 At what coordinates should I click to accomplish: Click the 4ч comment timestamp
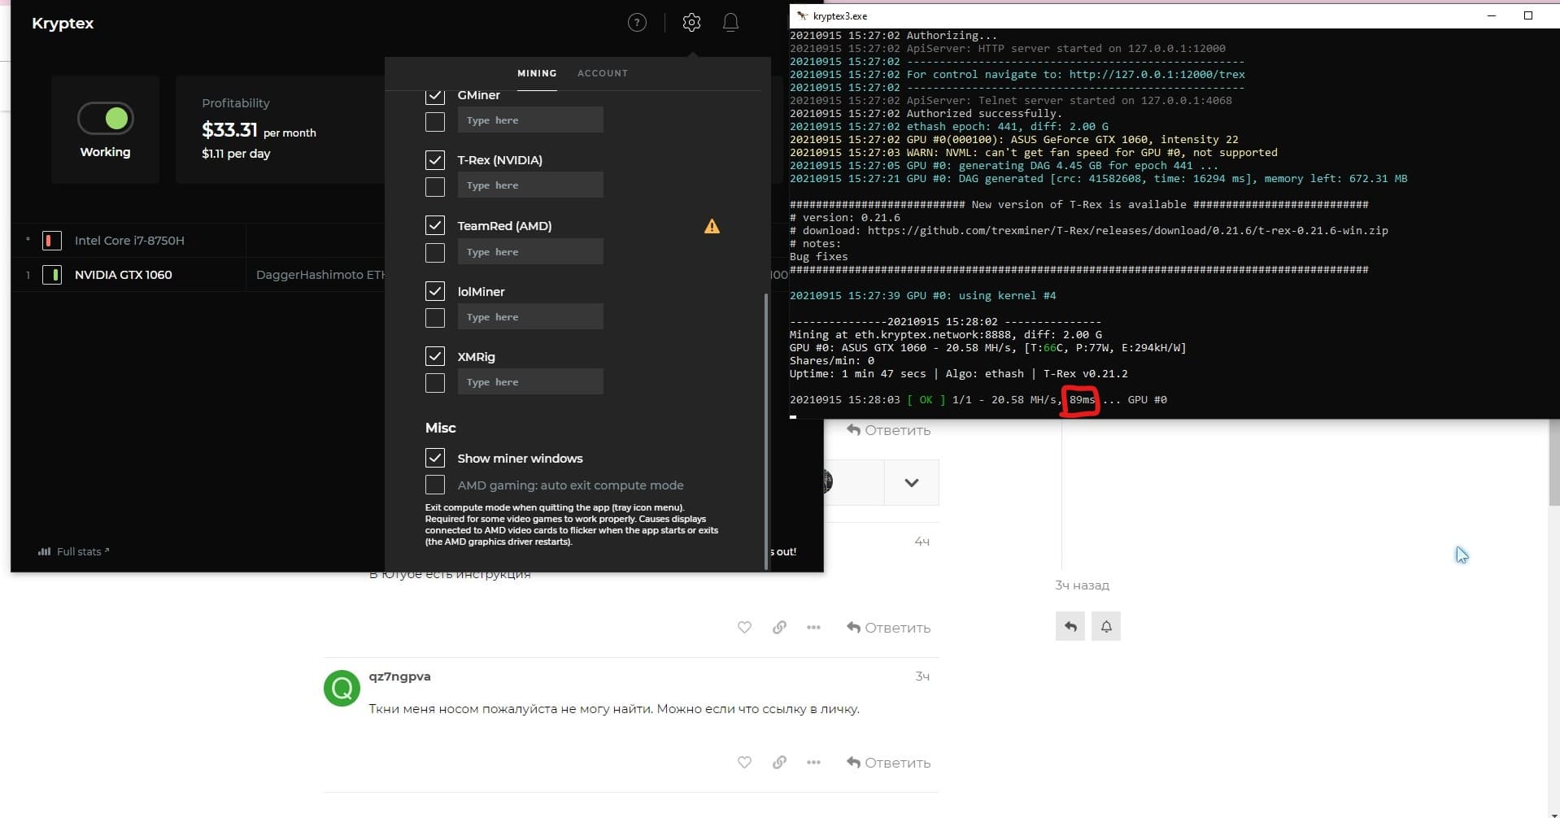(922, 542)
